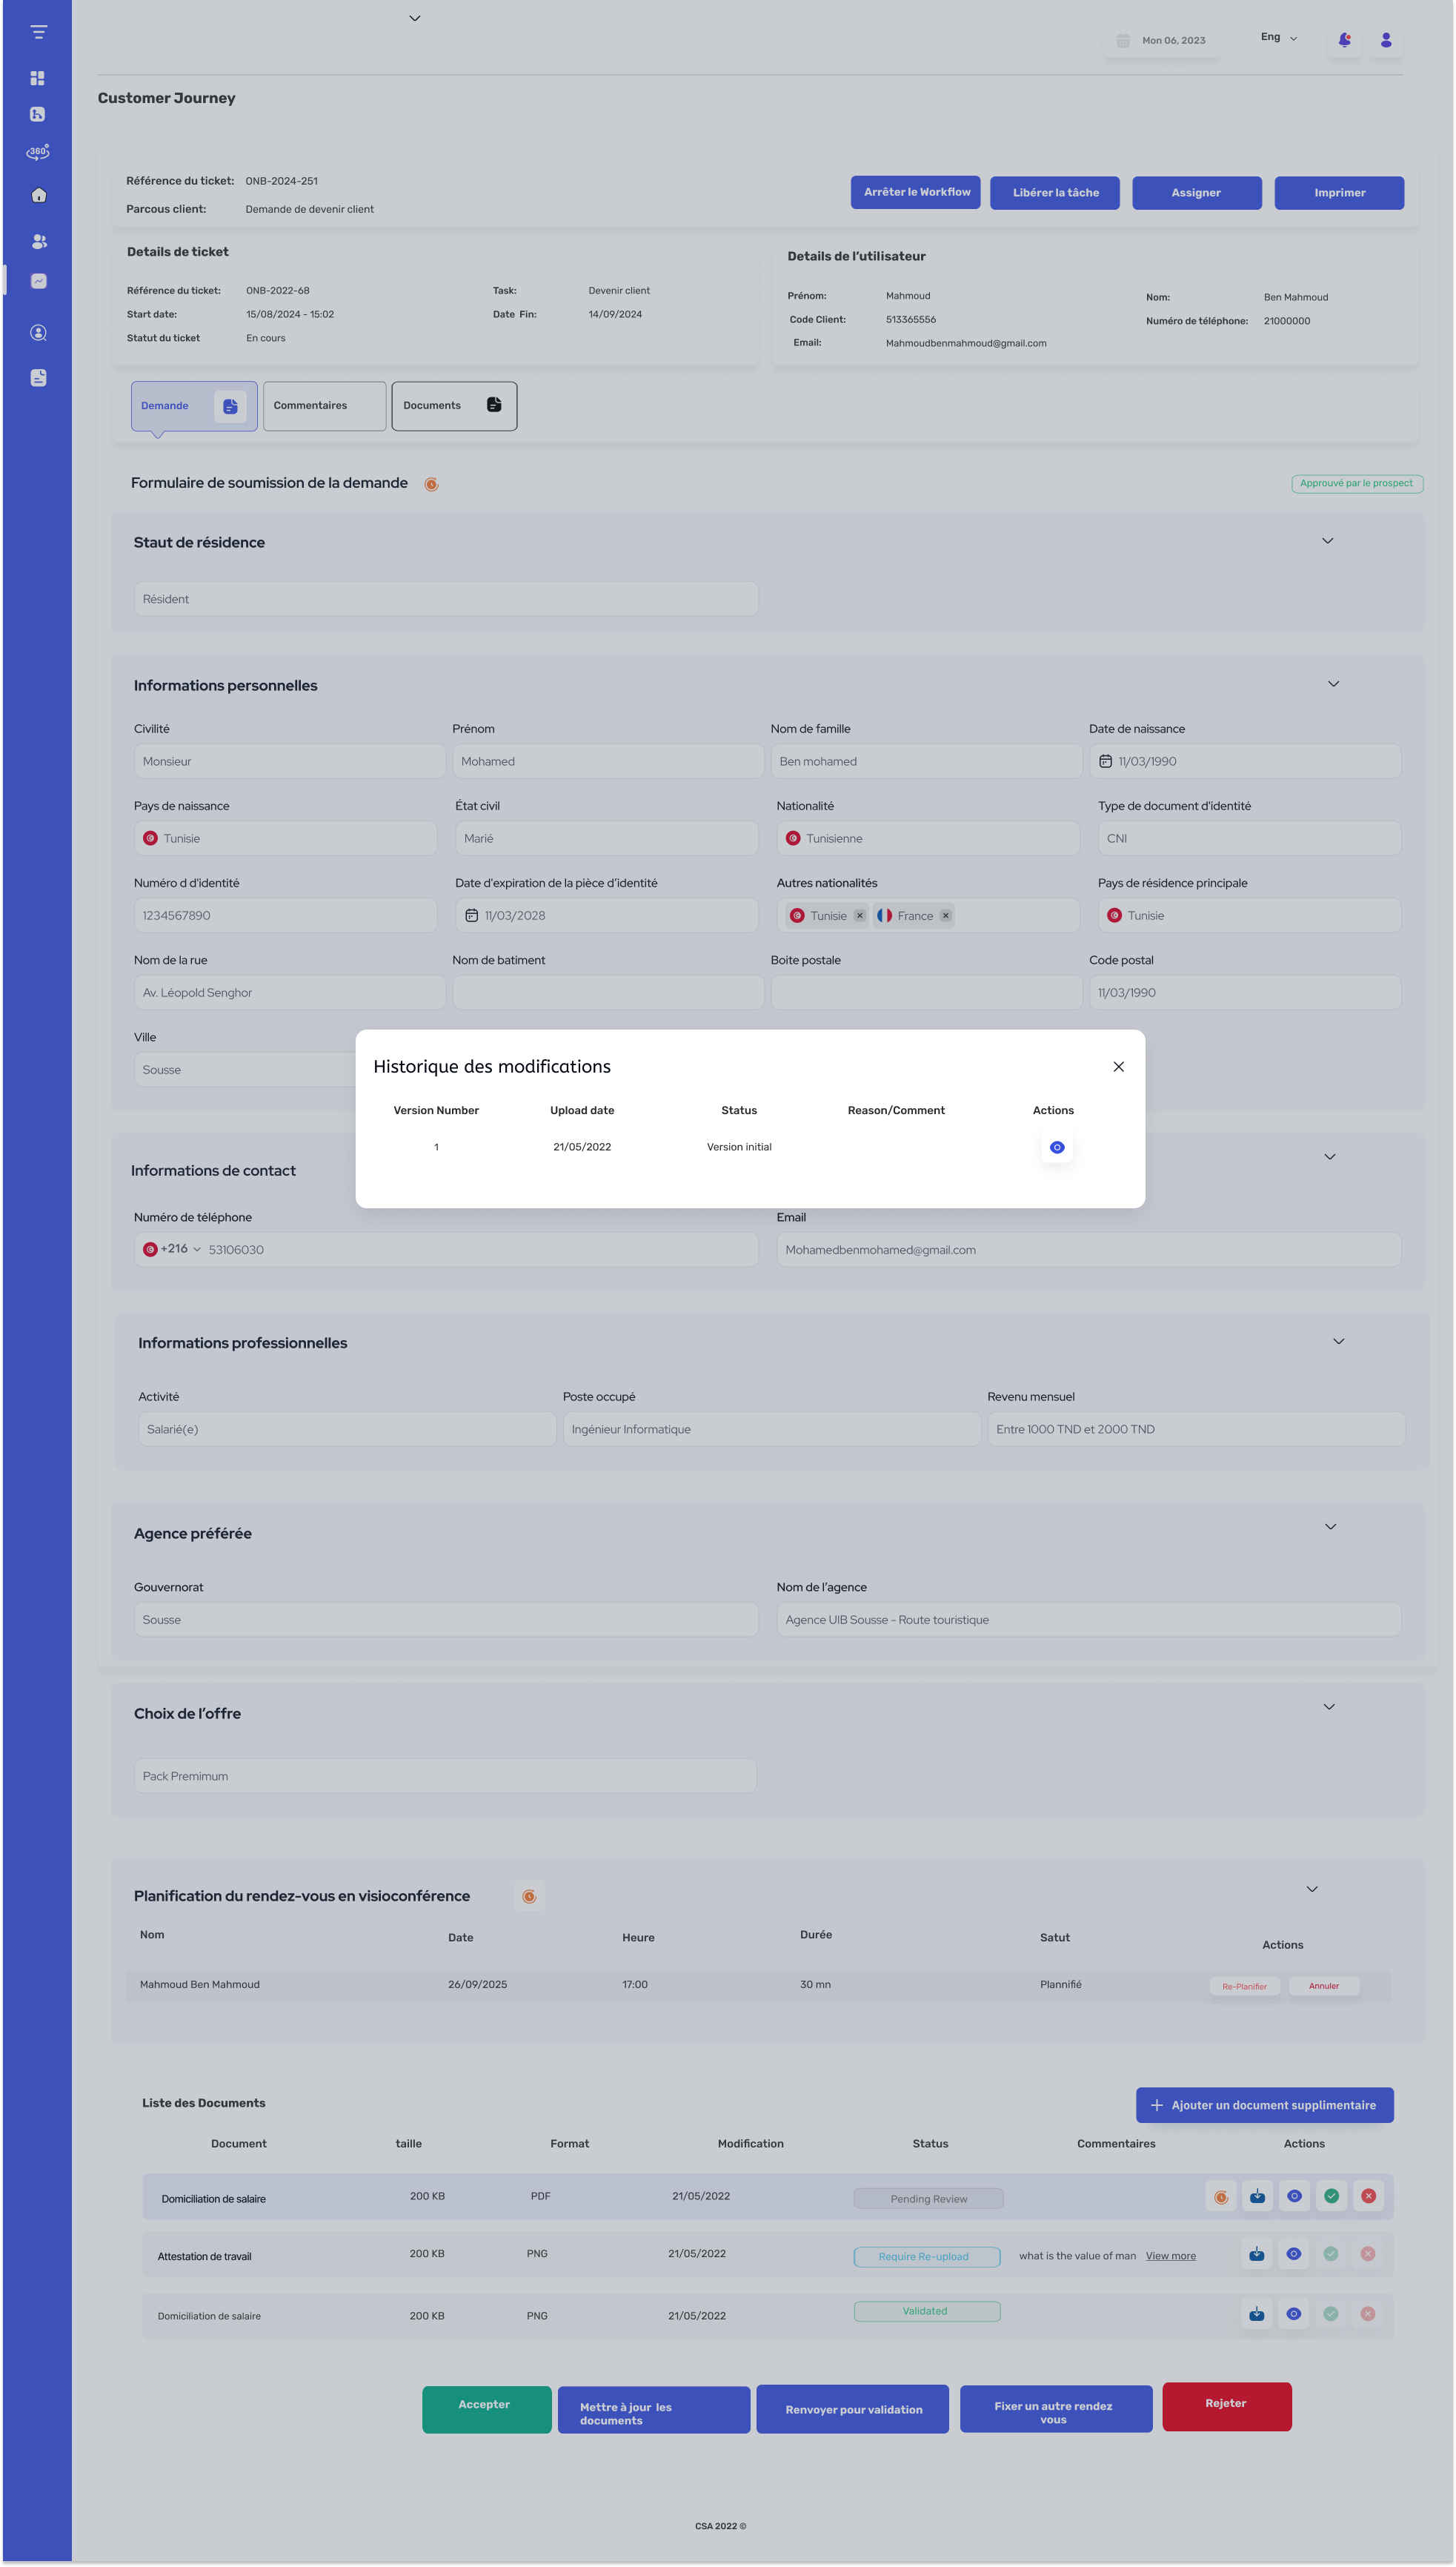This screenshot has width=1456, height=2567.
Task: Open the home icon in the sidebar
Action: coord(38,195)
